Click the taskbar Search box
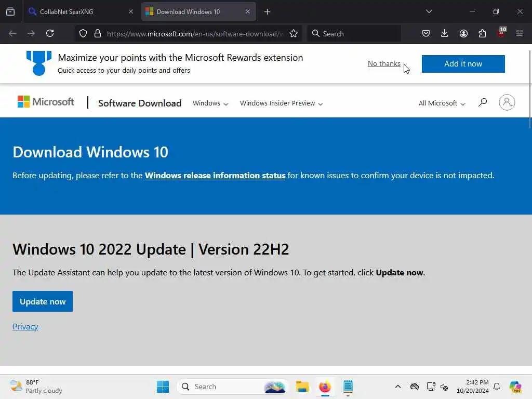Image resolution: width=532 pixels, height=399 pixels. (232, 387)
